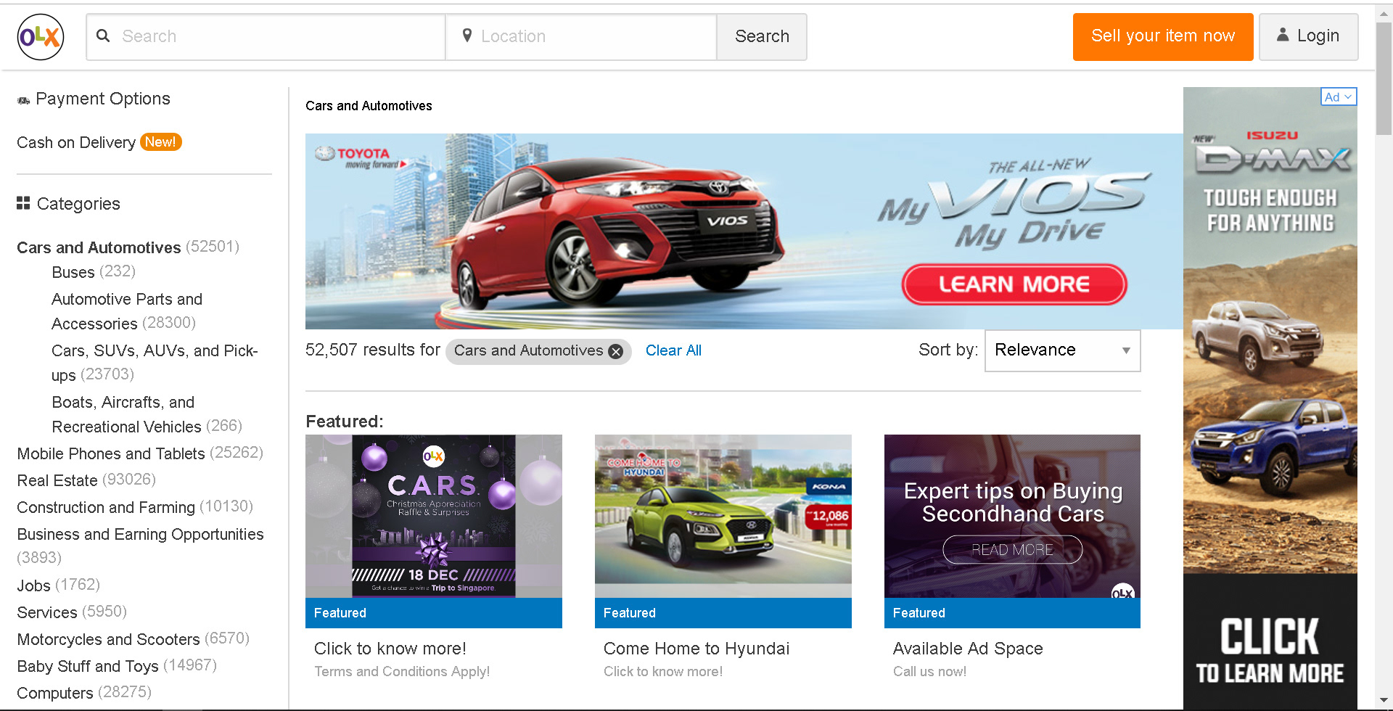
Task: Click the New! badge next to Cash on Delivery
Action: click(x=160, y=142)
